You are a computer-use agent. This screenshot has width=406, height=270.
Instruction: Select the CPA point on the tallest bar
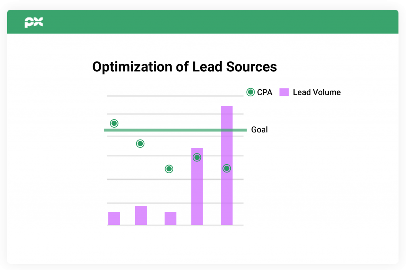(227, 169)
